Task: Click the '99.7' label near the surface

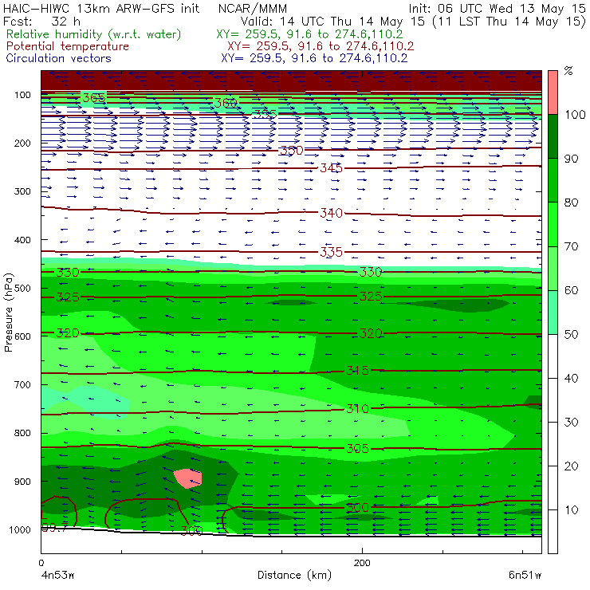Action: tap(54, 528)
